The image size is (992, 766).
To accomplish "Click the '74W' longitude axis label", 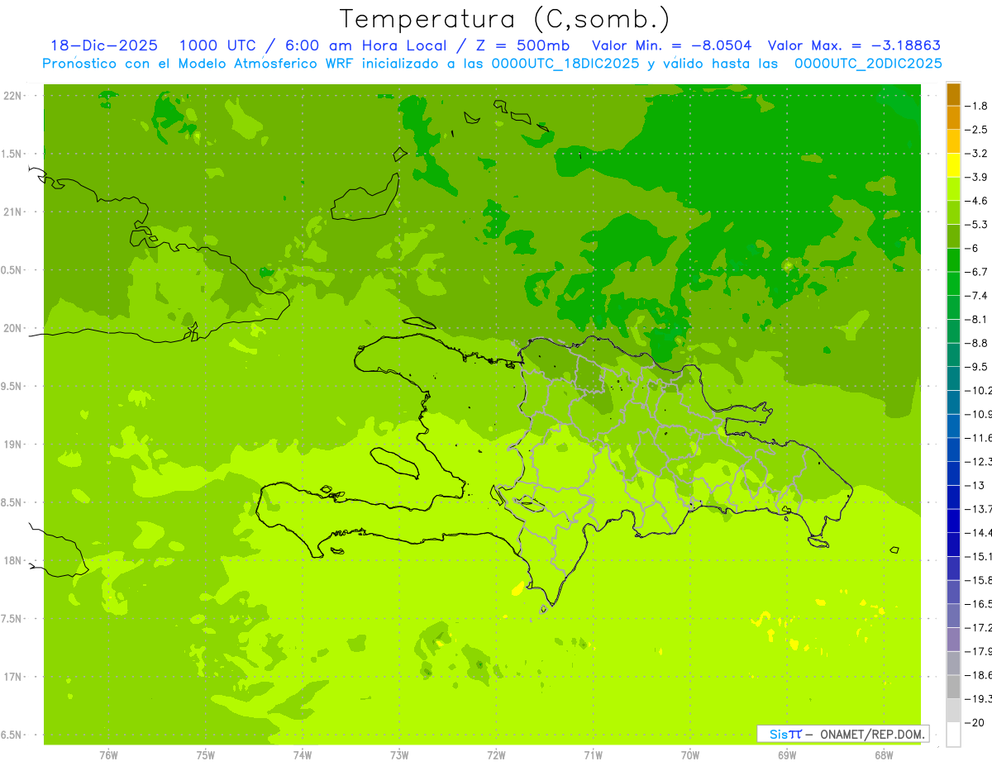I will 303,754.
